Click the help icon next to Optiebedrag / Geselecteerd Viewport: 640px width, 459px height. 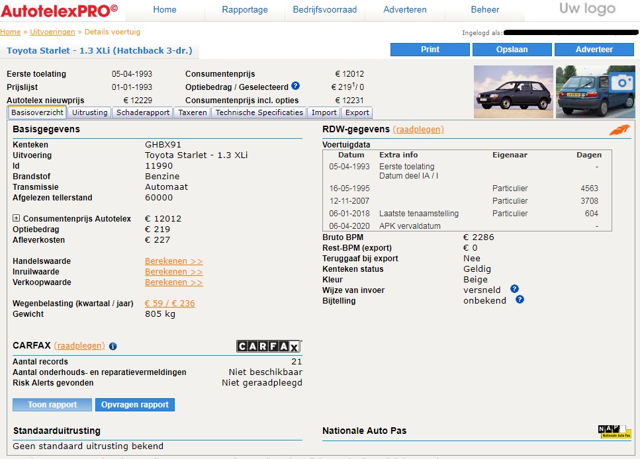(x=295, y=86)
